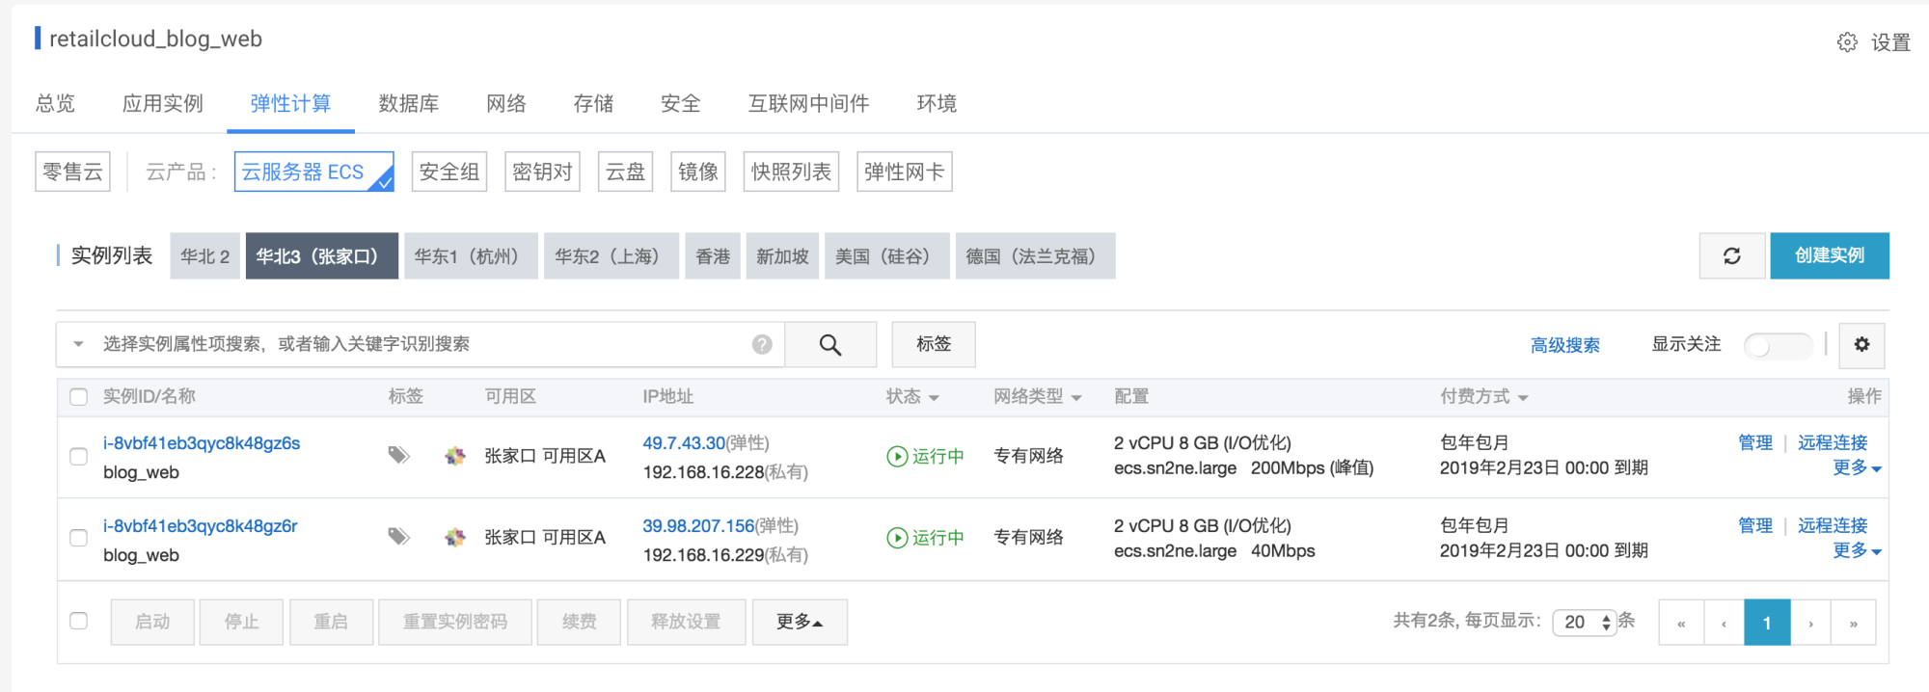Viewport: 1929px width, 692px height.
Task: Select the 华东1（杭州）region tab
Action: (470, 256)
